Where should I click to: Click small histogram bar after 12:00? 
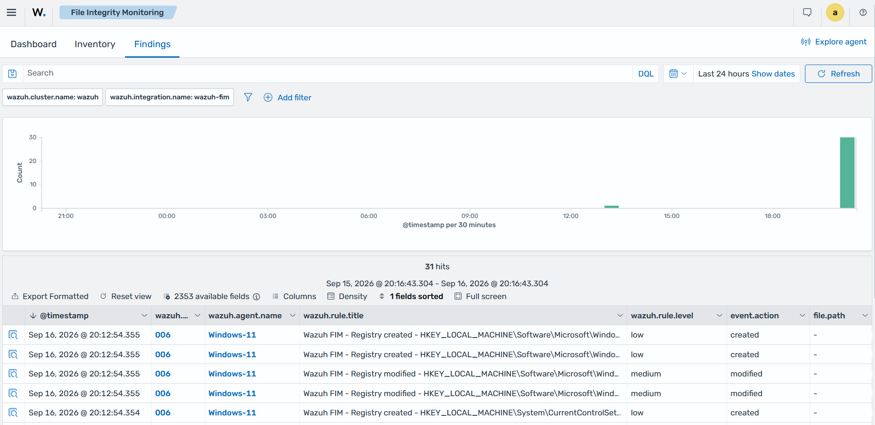611,207
